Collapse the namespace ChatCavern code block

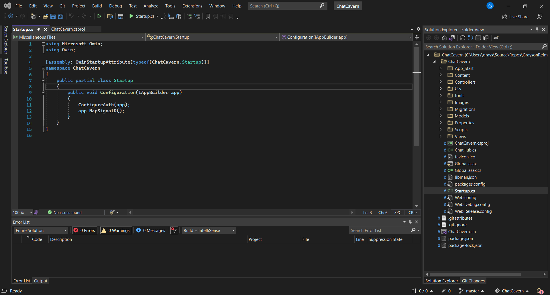point(43,68)
